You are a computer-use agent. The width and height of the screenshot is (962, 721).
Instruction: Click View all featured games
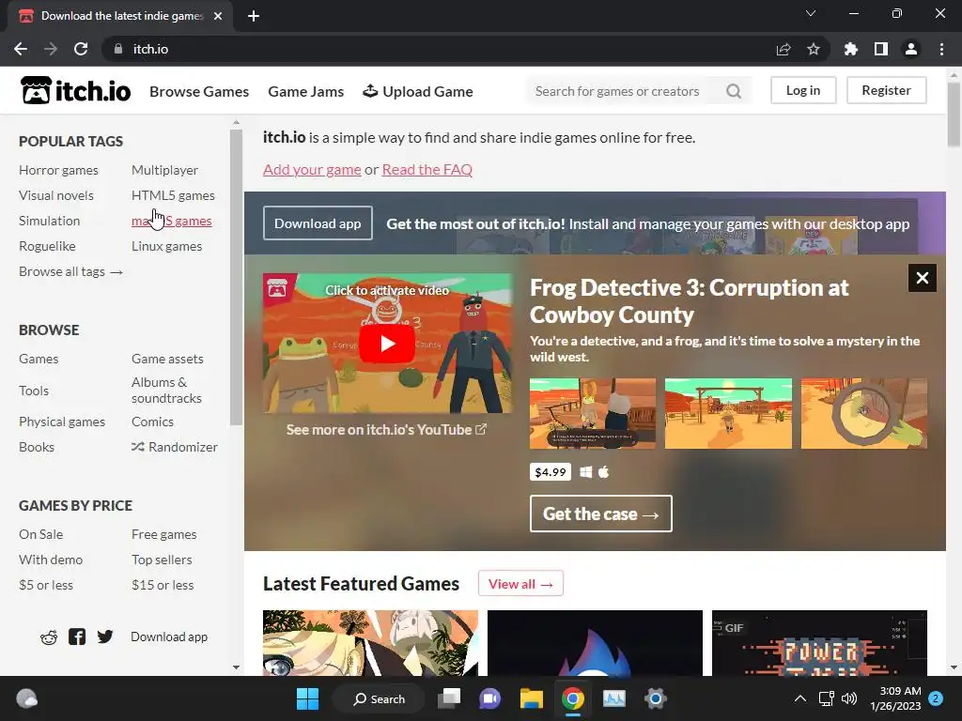point(520,584)
